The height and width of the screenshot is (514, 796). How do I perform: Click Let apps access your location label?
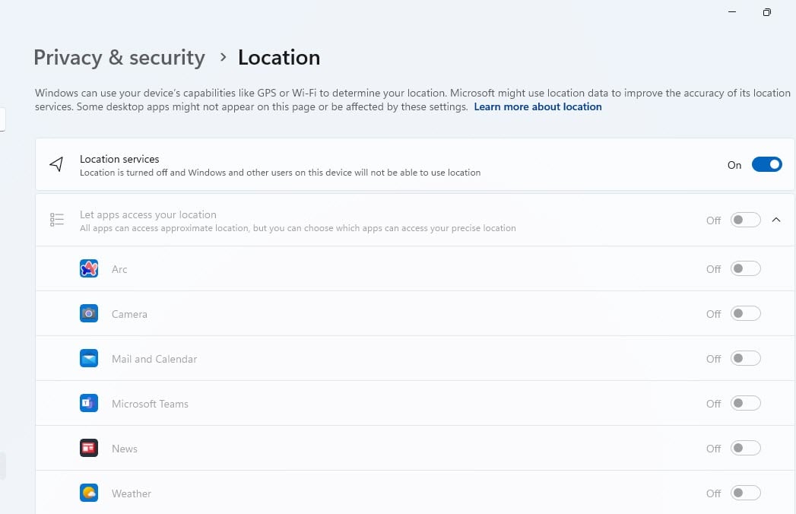tap(147, 214)
